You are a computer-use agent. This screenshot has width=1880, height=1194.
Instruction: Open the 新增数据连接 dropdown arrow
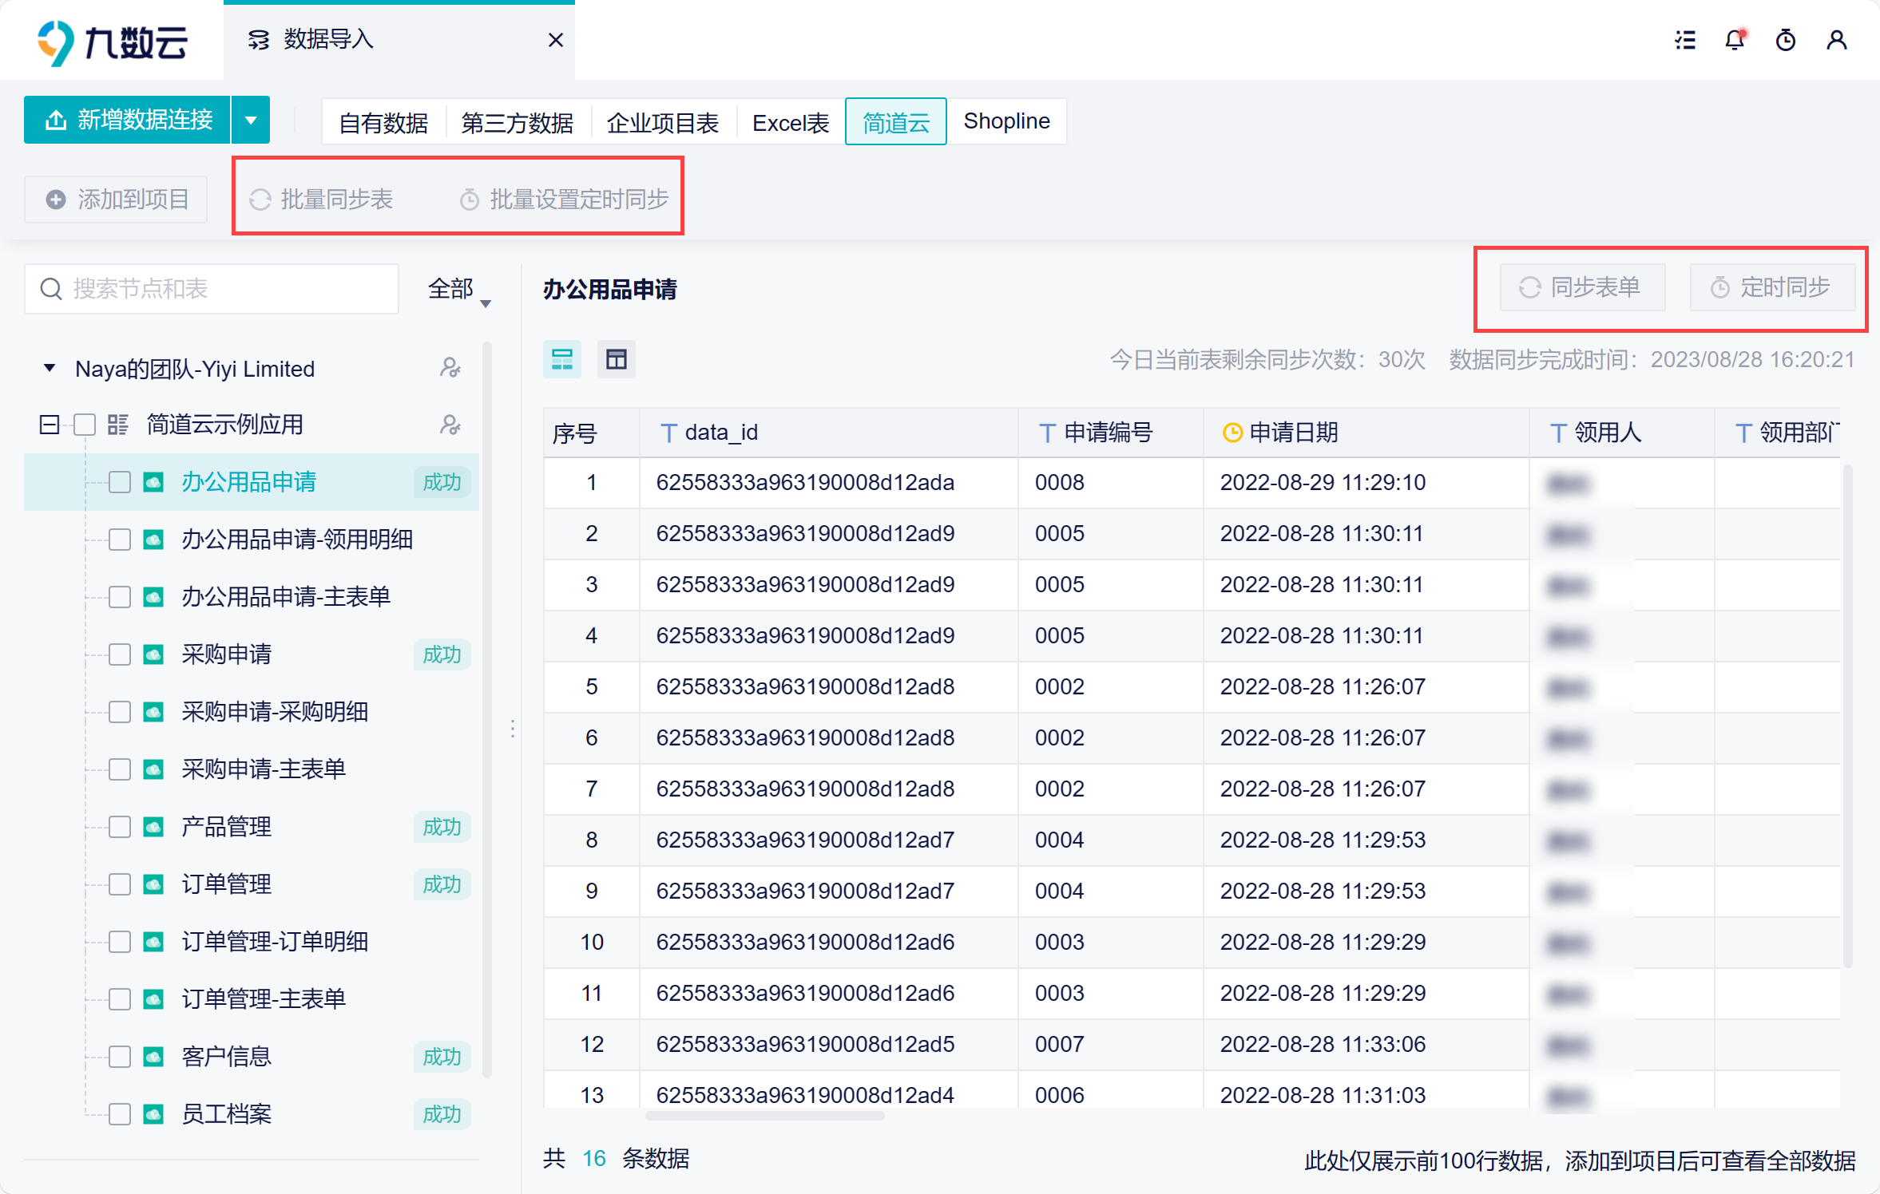tap(251, 121)
